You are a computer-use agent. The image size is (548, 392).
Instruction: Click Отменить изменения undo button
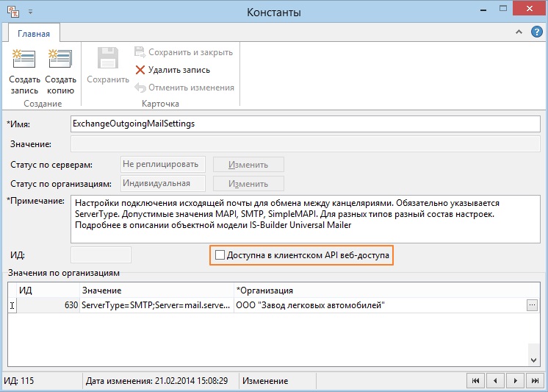(184, 88)
